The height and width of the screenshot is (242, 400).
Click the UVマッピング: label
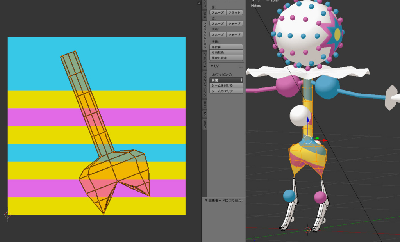point(222,75)
